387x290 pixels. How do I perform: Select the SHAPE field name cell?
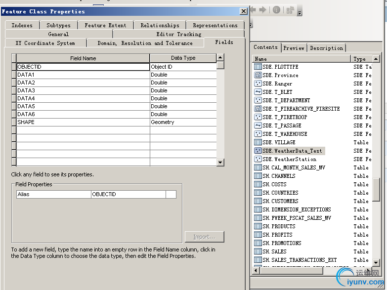pyautogui.click(x=83, y=122)
